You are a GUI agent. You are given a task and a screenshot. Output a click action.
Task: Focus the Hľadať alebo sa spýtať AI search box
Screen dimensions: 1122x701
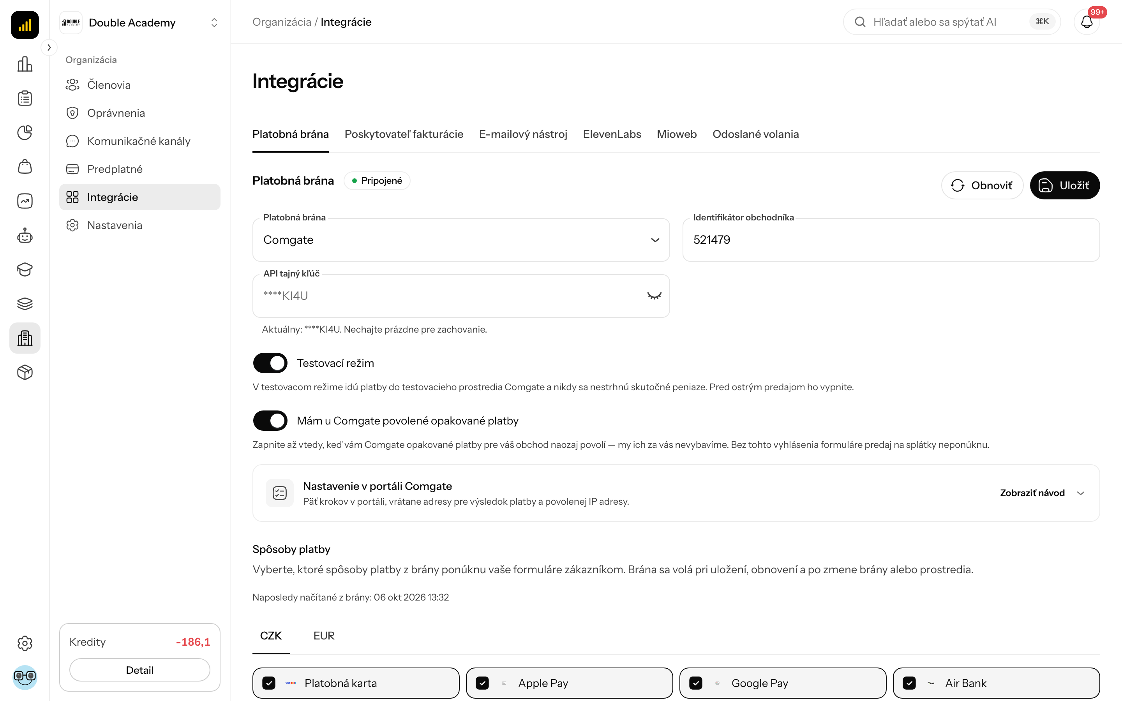click(952, 22)
